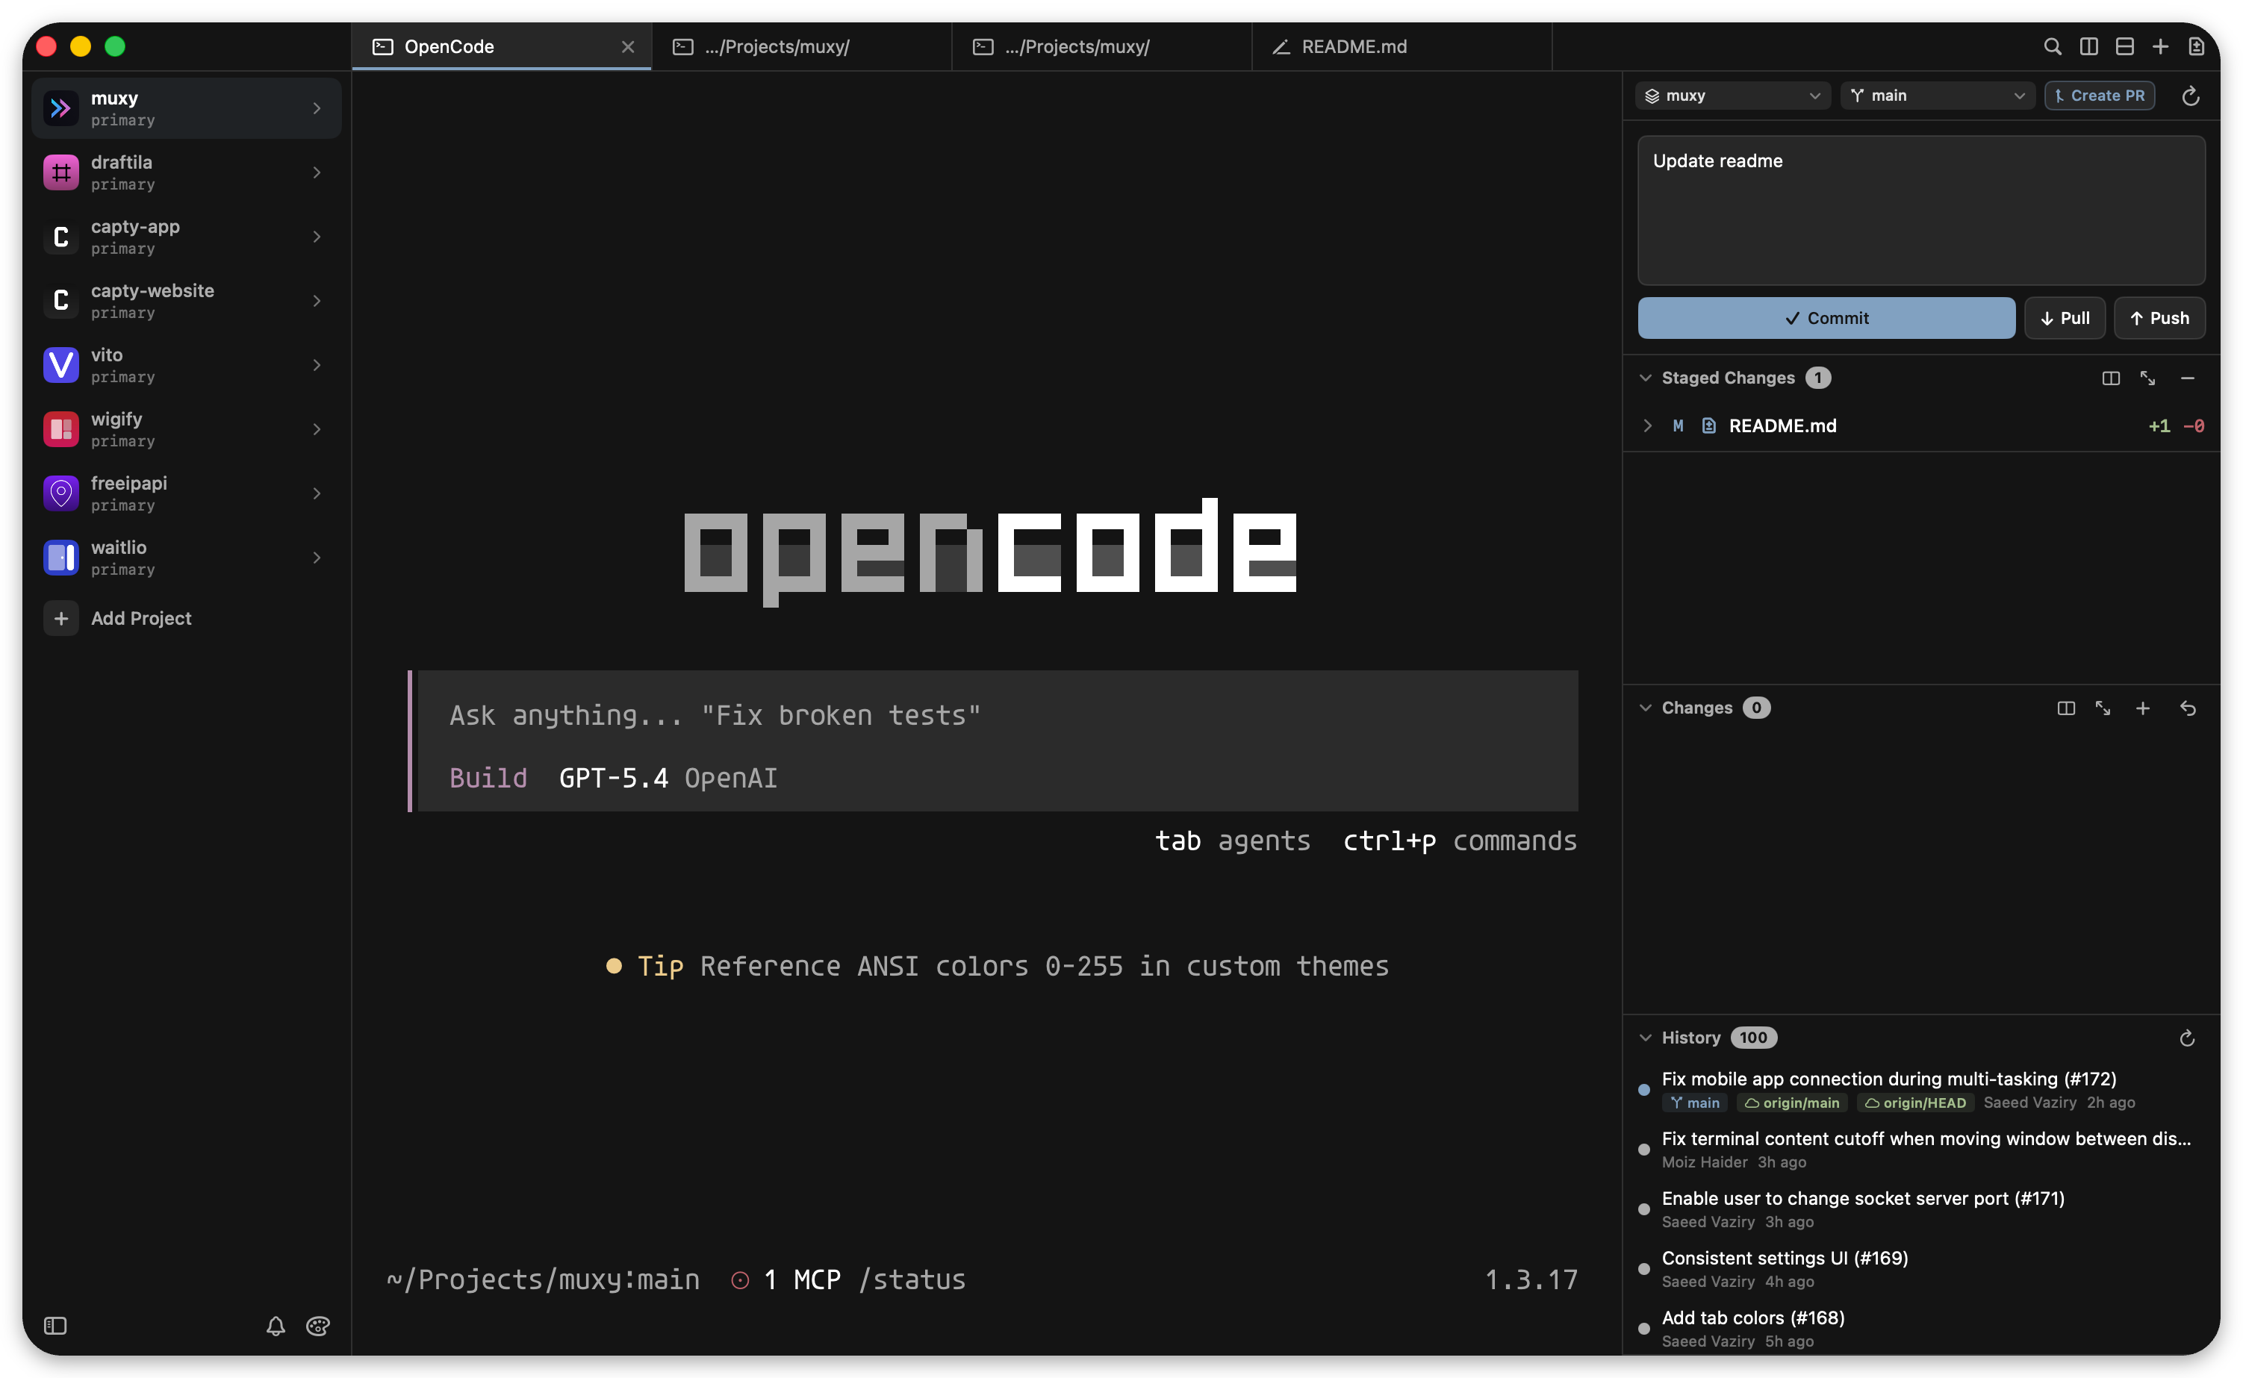The width and height of the screenshot is (2243, 1378).
Task: Click README.md file name in Staged Changes
Action: [x=1782, y=425]
